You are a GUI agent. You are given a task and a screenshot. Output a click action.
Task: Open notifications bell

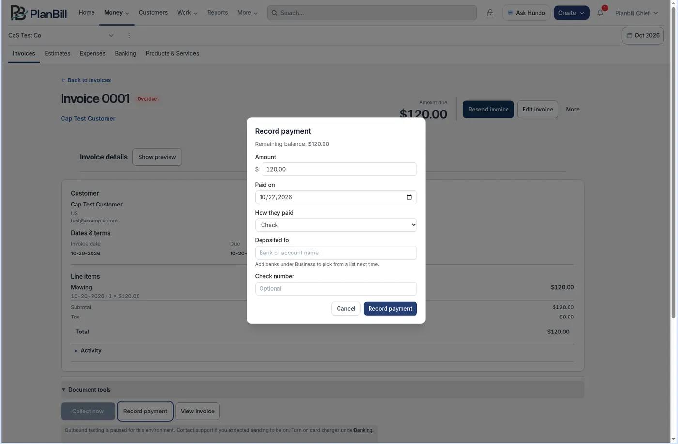click(x=600, y=13)
